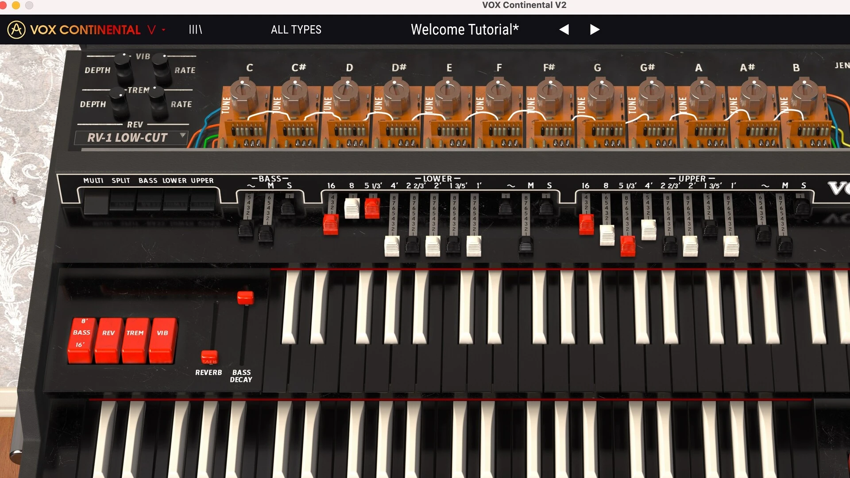Toggle the BASS keyboard switch
Screen dimensions: 850x478
149,202
